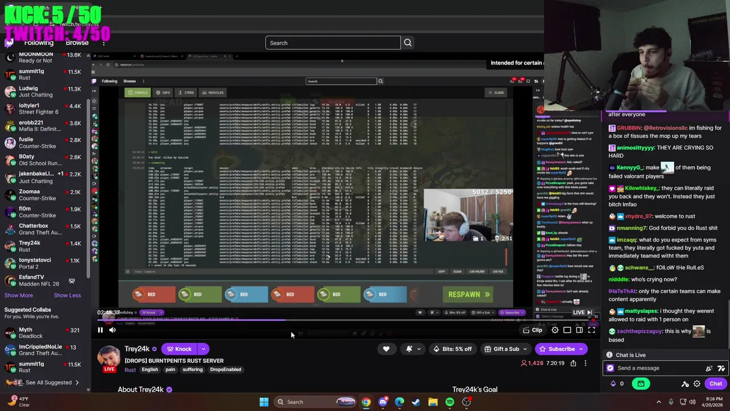730x411 pixels.
Task: Open the celebration party-popper icon in chat
Action: (x=709, y=368)
